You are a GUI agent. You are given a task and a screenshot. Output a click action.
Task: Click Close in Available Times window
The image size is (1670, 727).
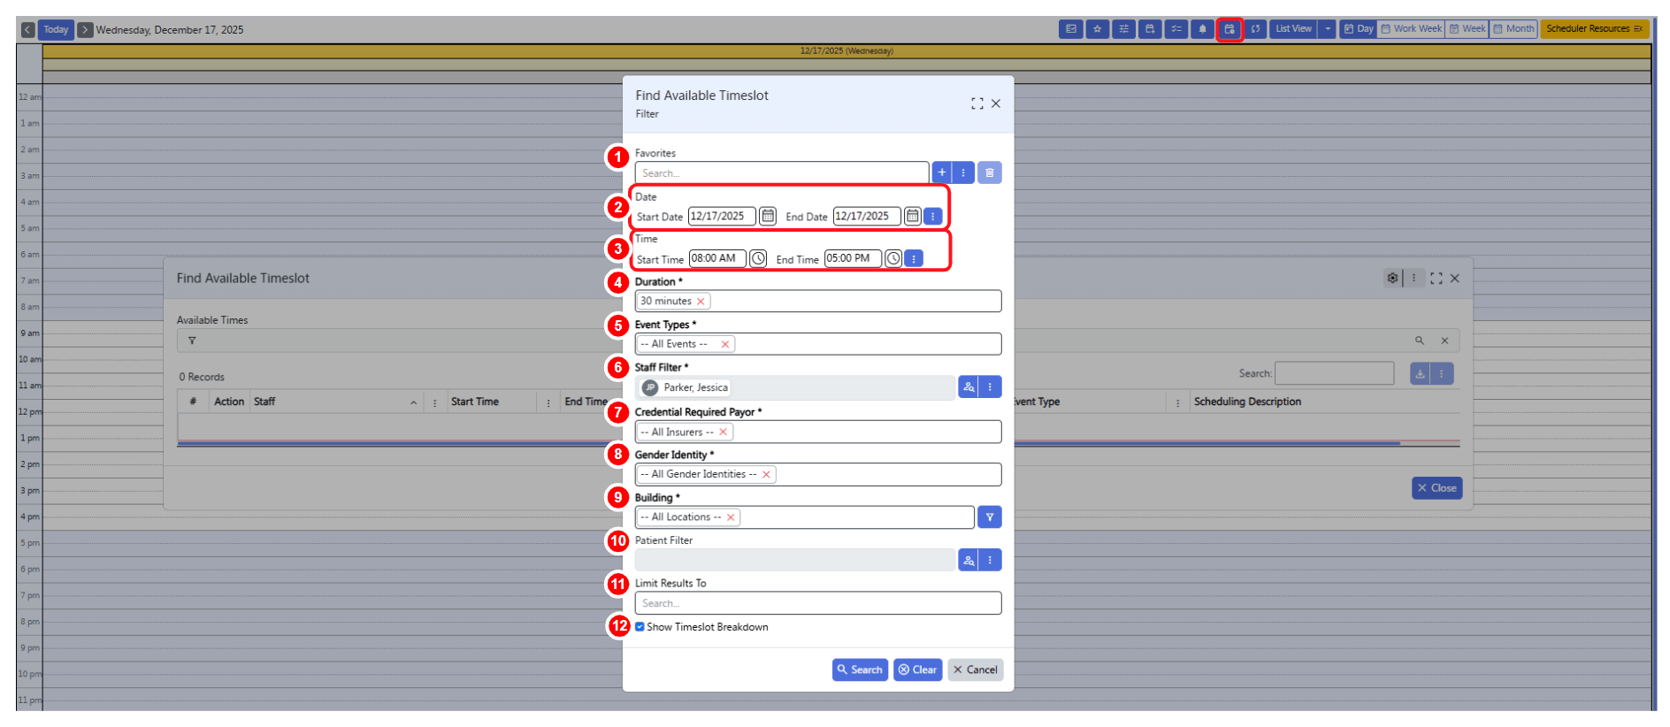pyautogui.click(x=1436, y=488)
